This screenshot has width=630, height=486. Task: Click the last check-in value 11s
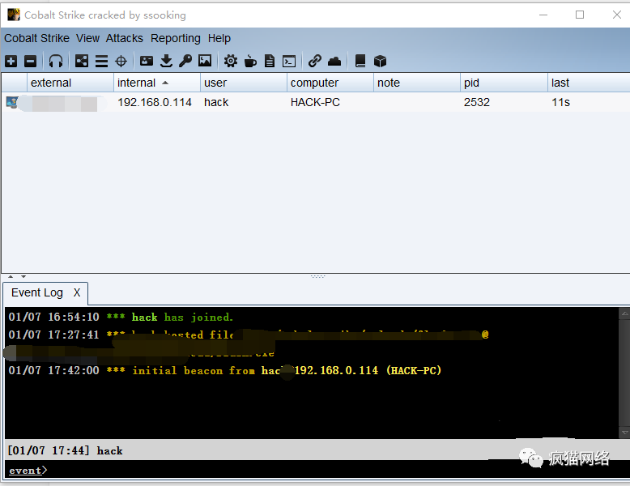pos(560,103)
